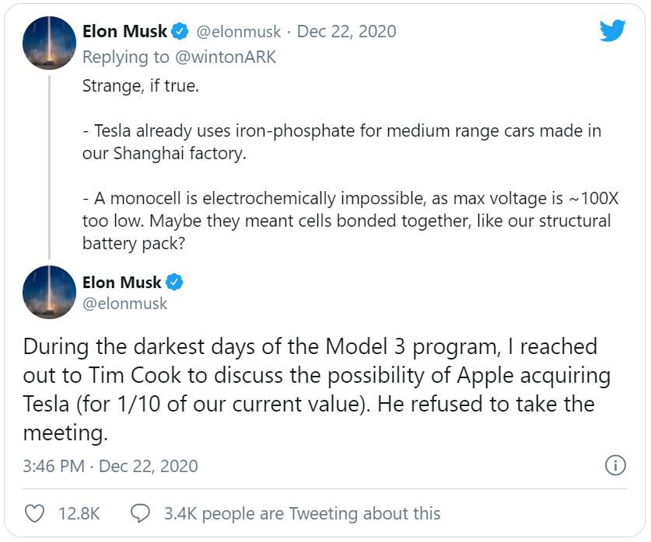
Task: Click the @elonmusk handle next to the Dec 22 date
Action: [x=240, y=32]
